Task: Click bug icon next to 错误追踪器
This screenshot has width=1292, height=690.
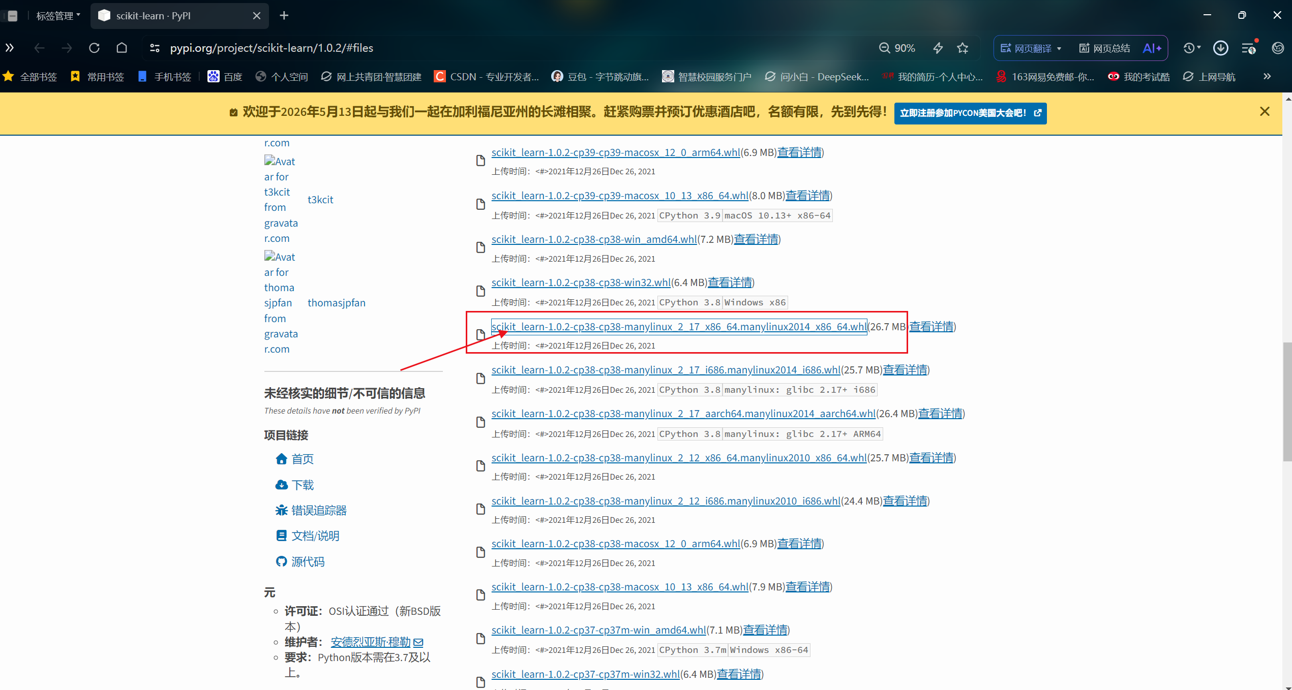Action: tap(281, 510)
